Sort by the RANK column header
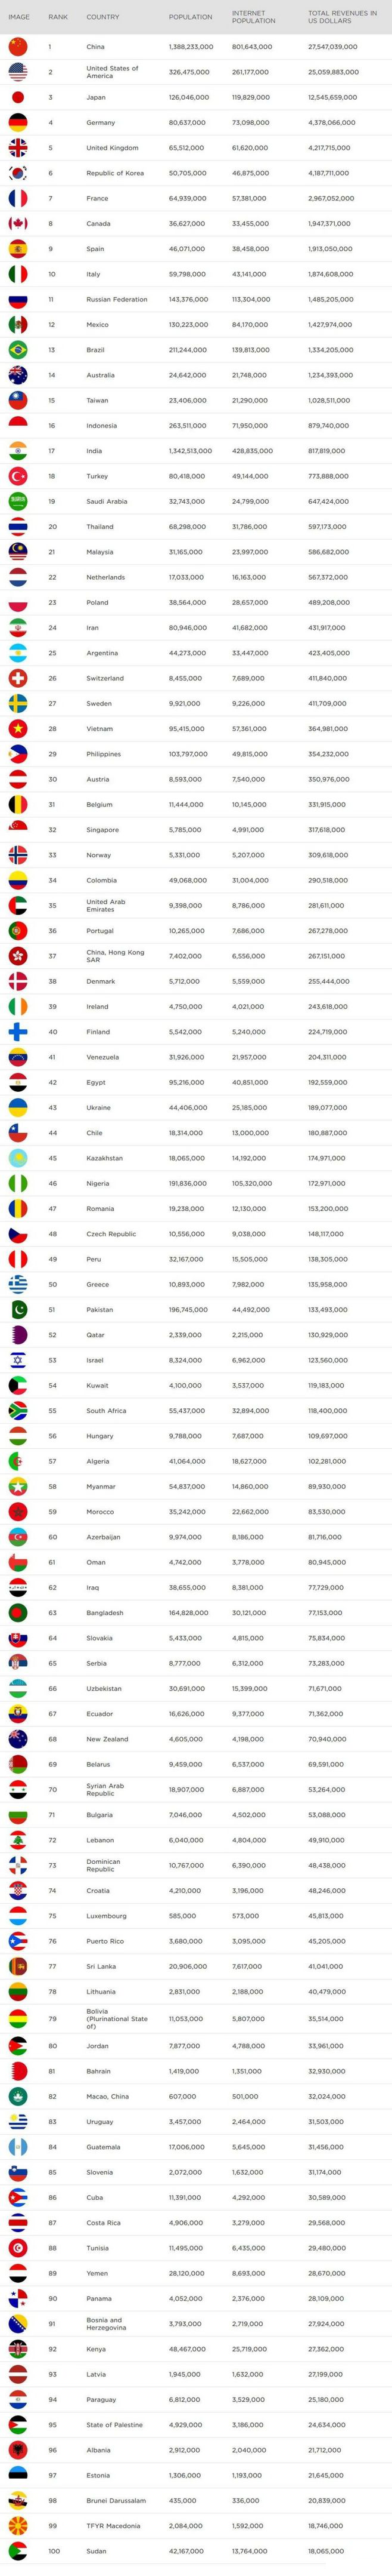 (x=58, y=17)
